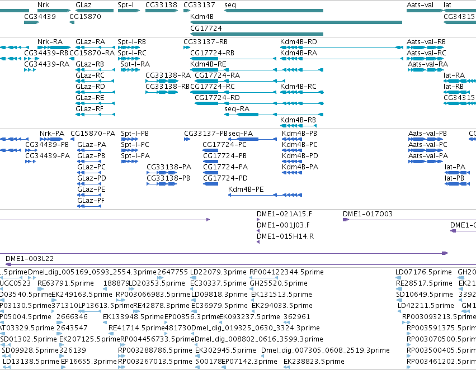This screenshot has height=370, width=476.
Task: Click the long Kdm4B gene bar
Action: coord(296,22)
